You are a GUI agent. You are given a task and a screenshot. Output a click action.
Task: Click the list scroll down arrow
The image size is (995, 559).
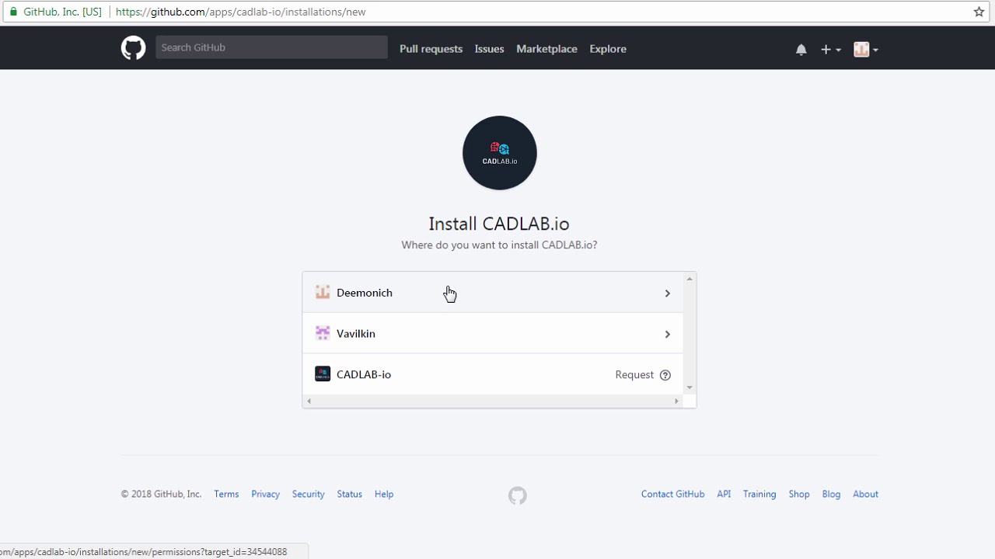(690, 387)
